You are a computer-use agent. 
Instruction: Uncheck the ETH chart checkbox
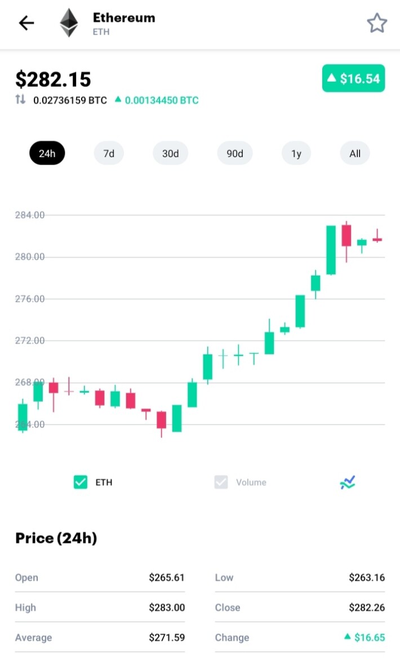point(81,482)
